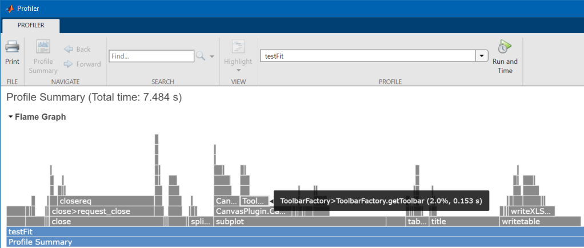Go Back in profiler navigation
This screenshot has height=248, width=584.
click(77, 49)
